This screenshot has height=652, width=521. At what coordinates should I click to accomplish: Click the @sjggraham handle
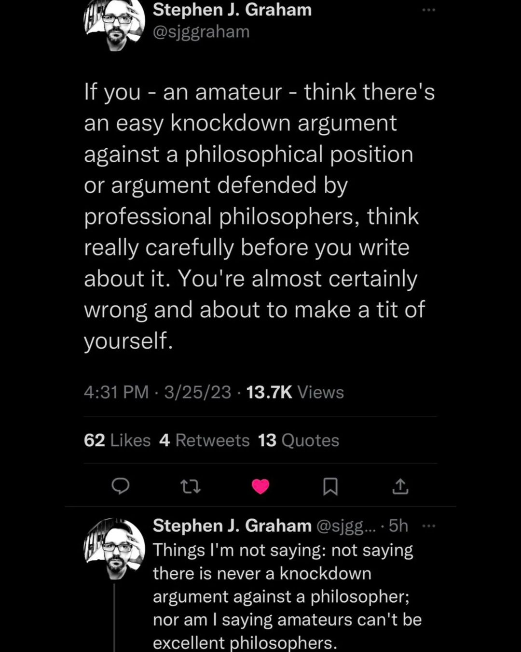(201, 32)
